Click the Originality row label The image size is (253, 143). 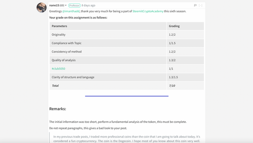coord(59,35)
